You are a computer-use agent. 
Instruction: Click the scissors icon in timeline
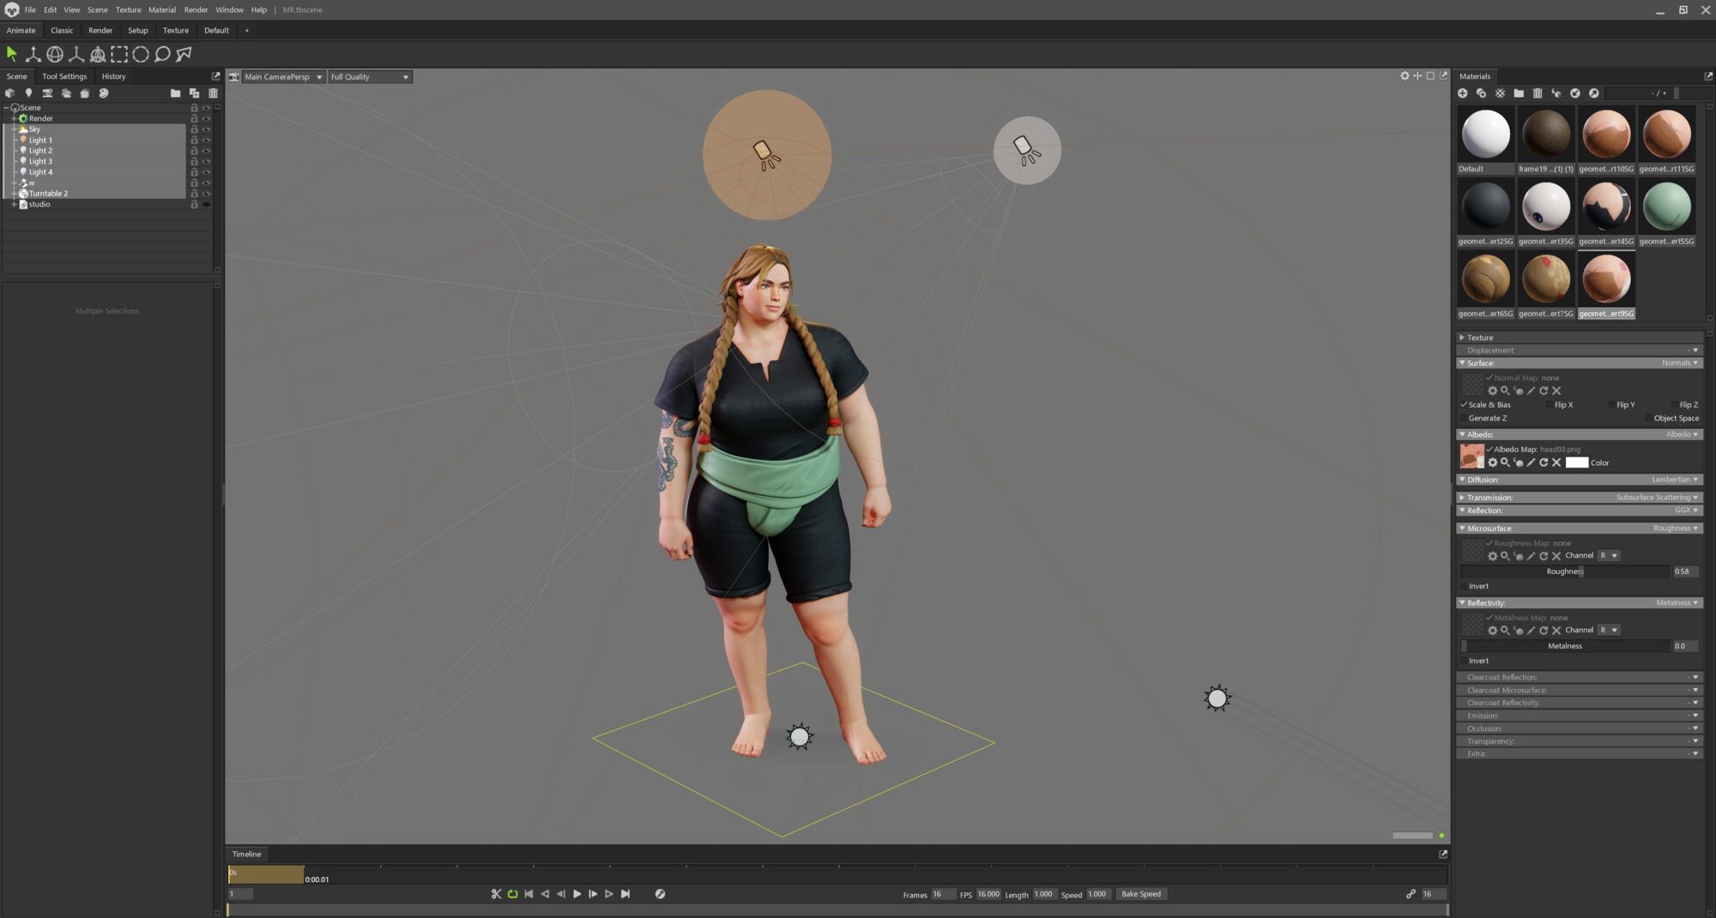click(496, 894)
